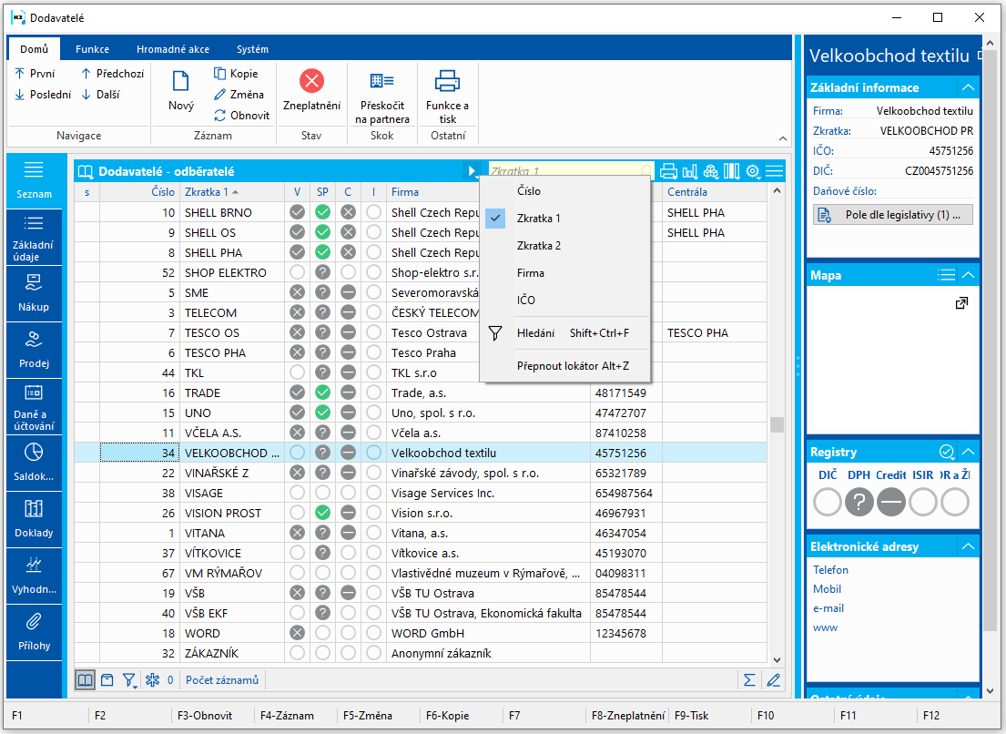Click the sum (Σ) icon in status bar
Image resolution: width=1006 pixels, height=734 pixels.
pos(749,679)
